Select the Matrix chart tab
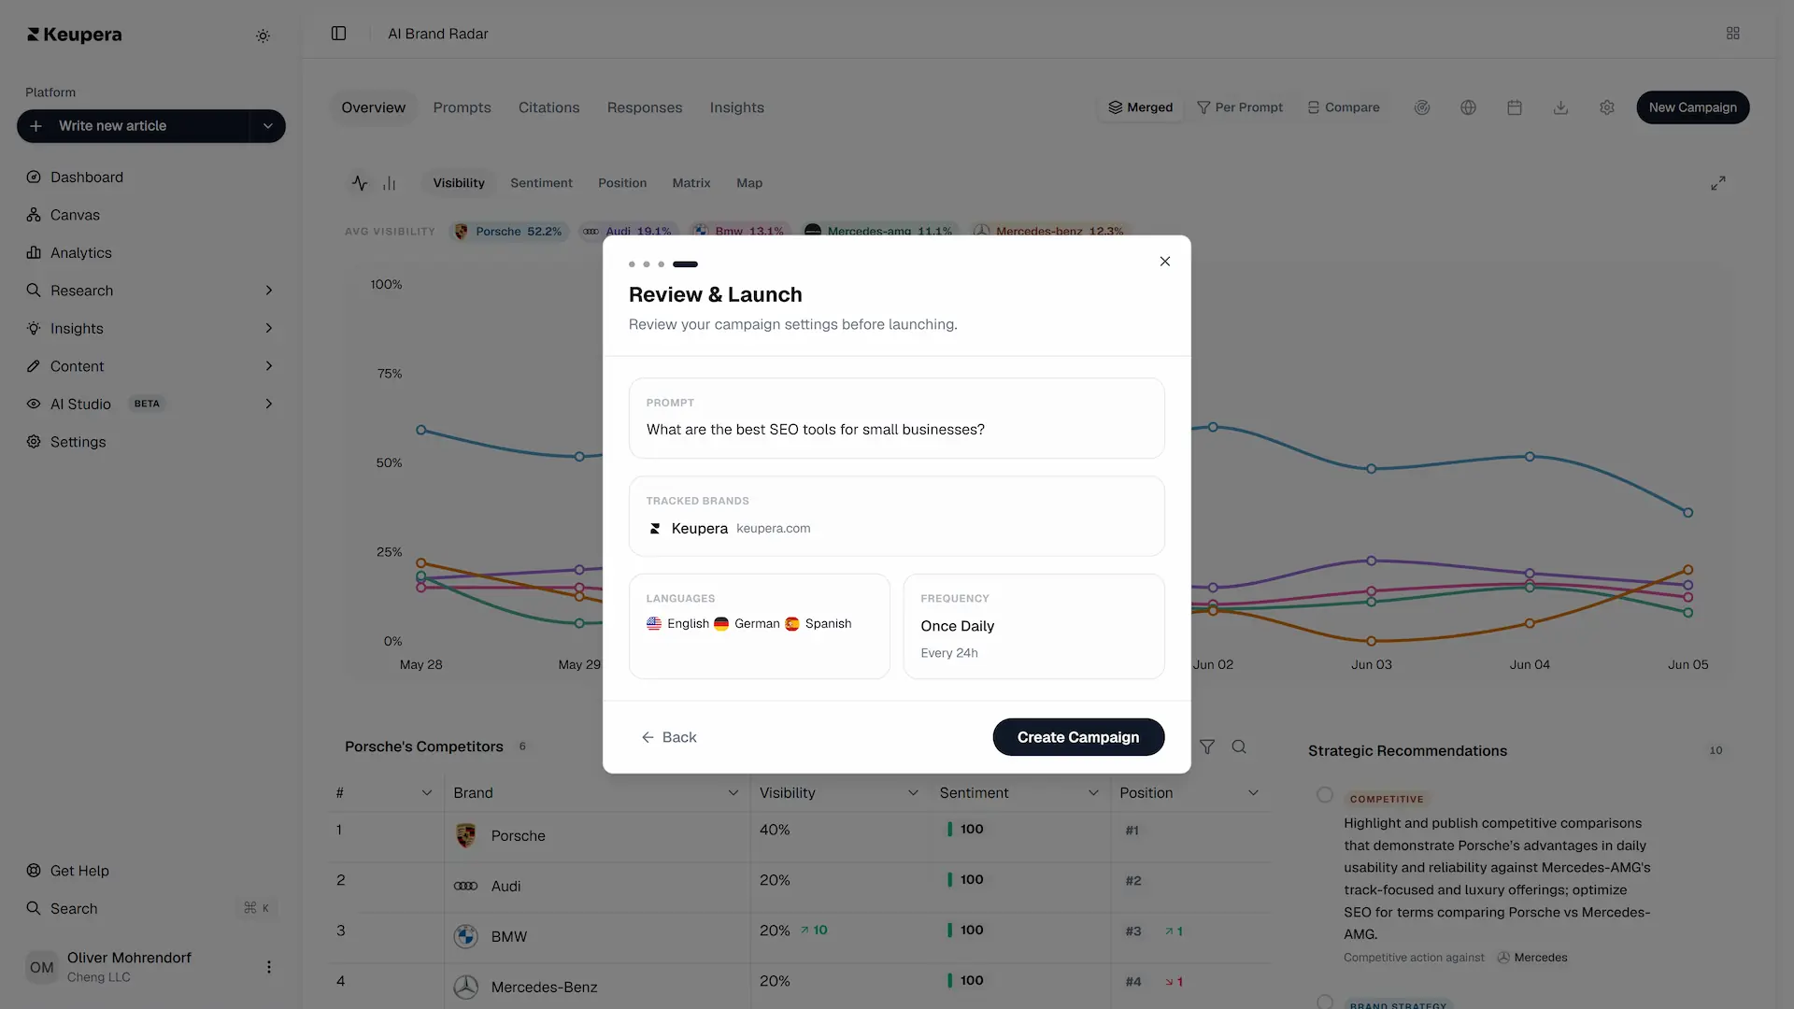 point(691,183)
